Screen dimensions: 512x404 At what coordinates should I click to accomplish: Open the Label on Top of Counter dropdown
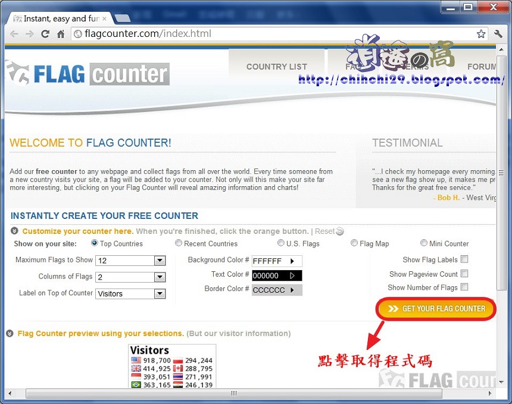pos(160,293)
